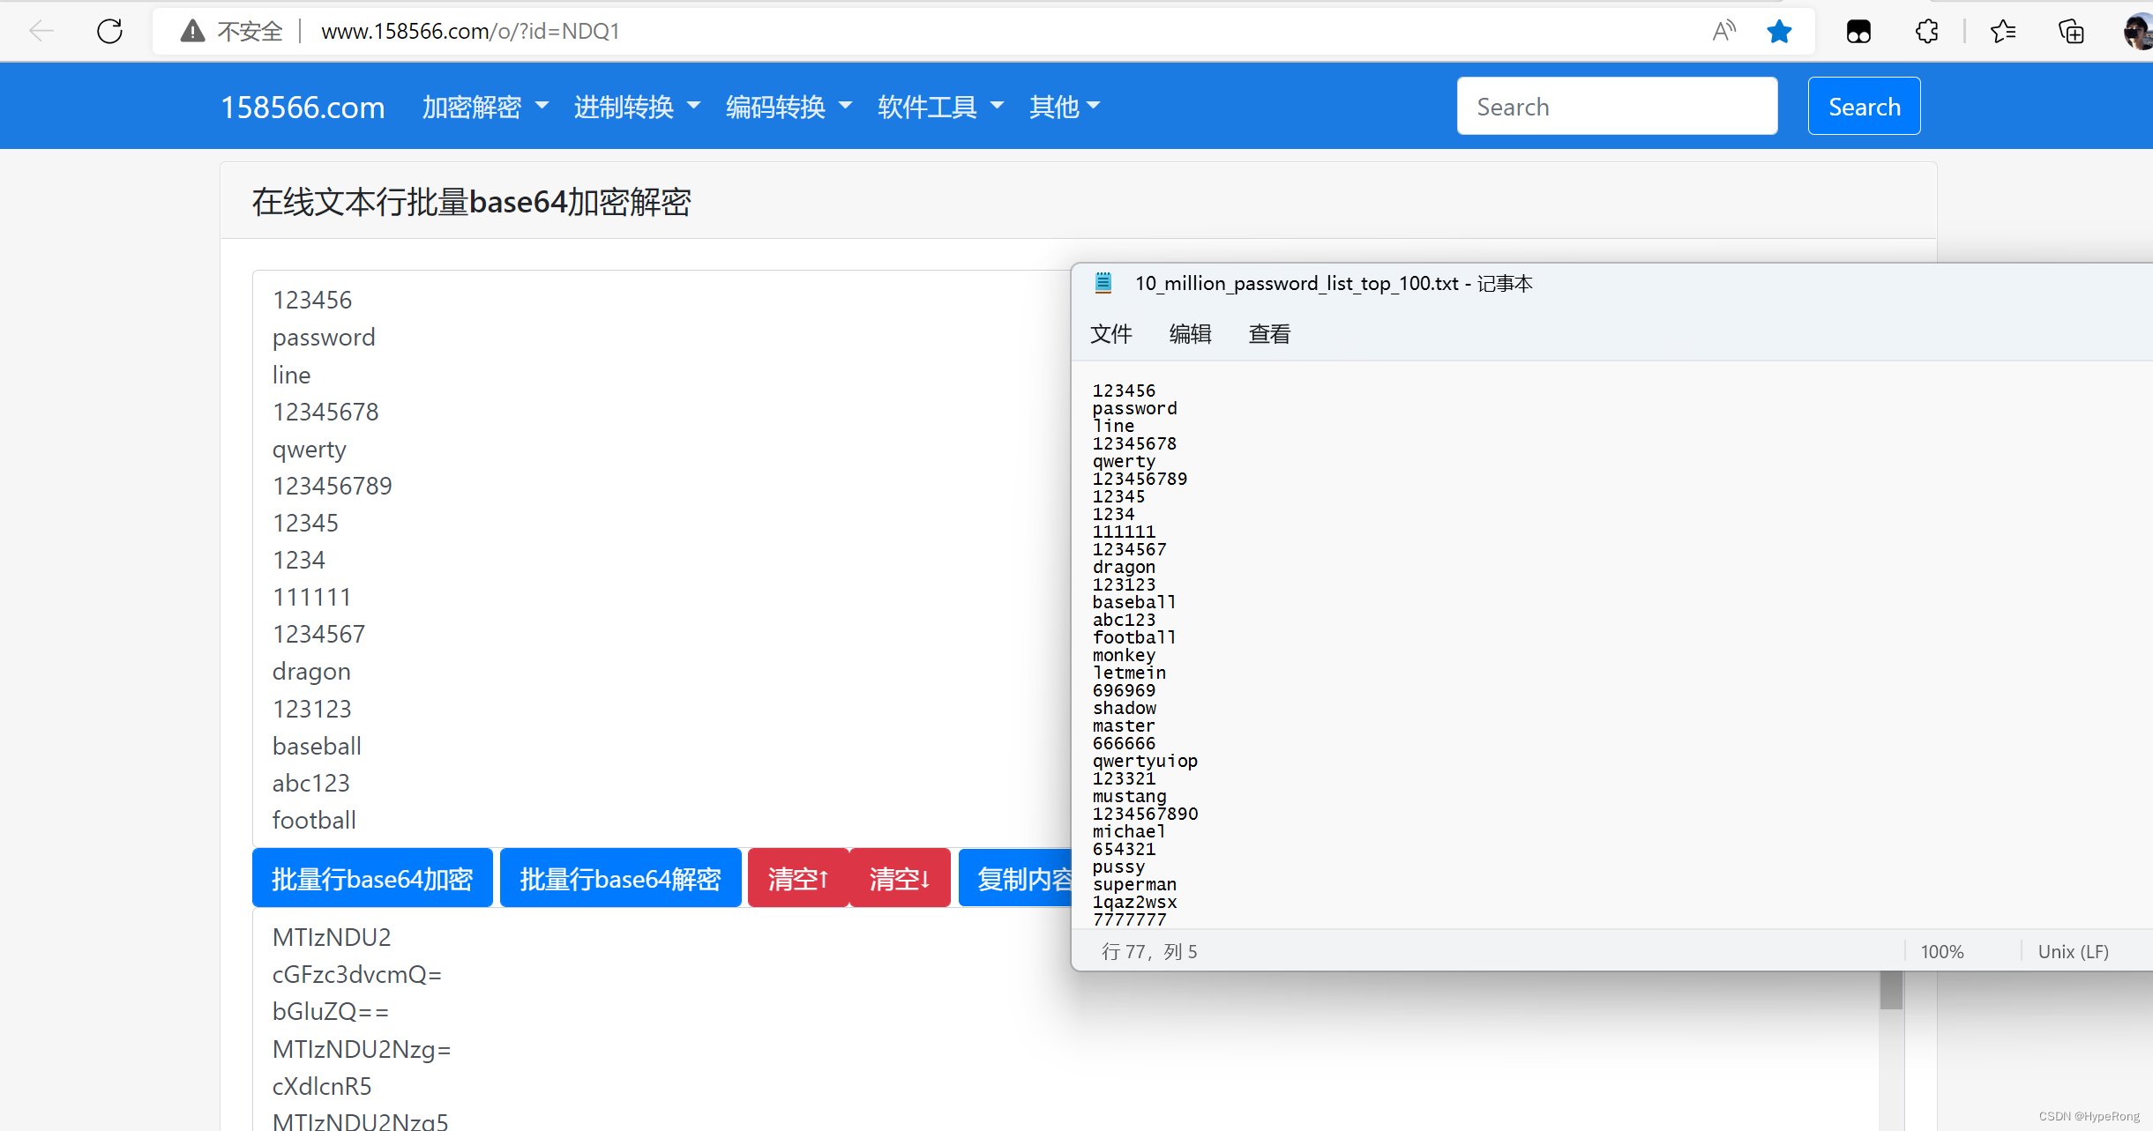Click 'qwertyuiop' line in Notepad
This screenshot has height=1131, width=2153.
tap(1145, 761)
